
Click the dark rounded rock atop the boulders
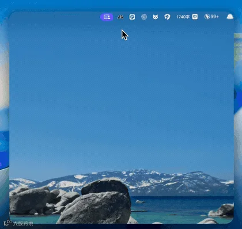[x=105, y=186]
